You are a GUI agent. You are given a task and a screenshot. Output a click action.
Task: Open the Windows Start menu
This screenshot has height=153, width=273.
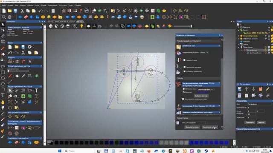[x=60, y=151]
